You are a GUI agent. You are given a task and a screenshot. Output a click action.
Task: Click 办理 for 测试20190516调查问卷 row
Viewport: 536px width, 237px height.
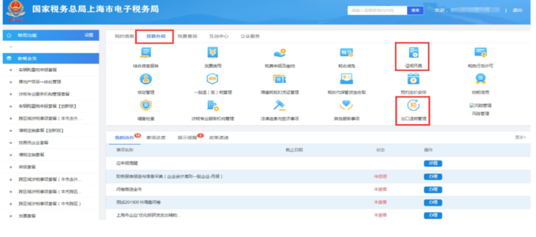point(433,203)
